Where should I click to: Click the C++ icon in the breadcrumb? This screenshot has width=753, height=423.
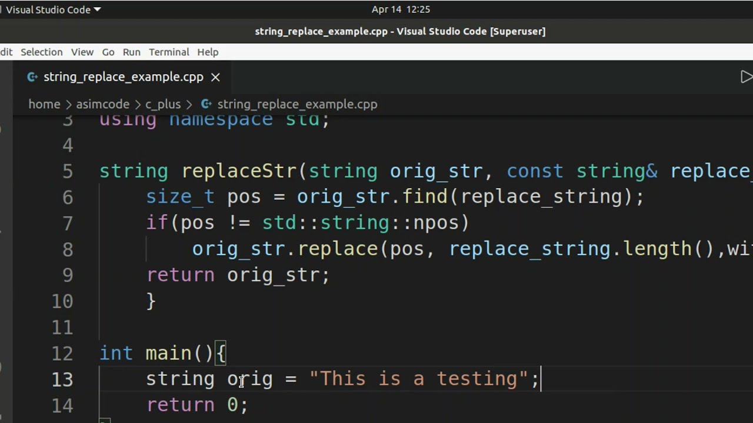click(206, 104)
